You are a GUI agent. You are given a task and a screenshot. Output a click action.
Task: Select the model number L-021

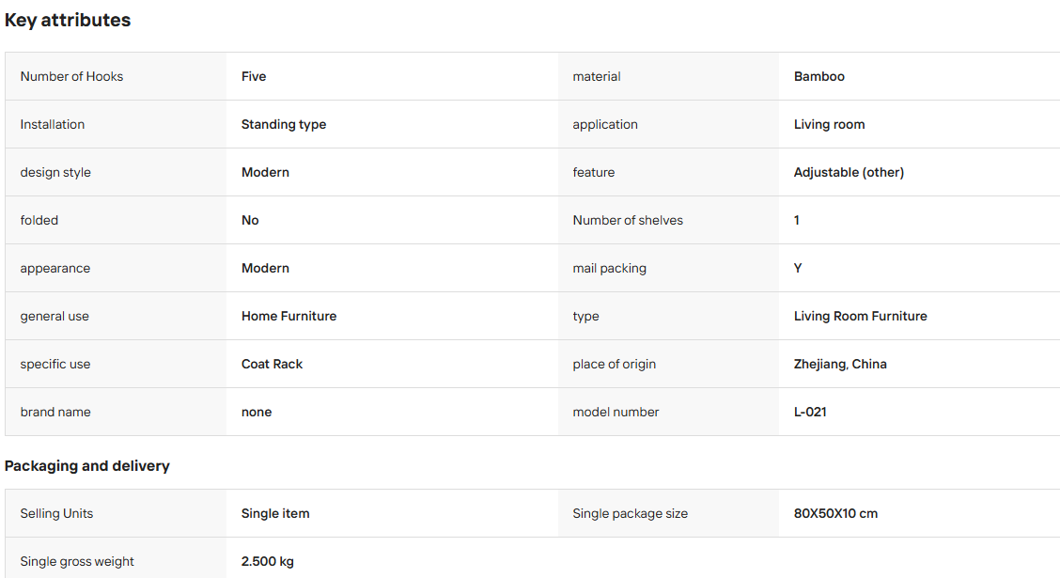pyautogui.click(x=810, y=413)
